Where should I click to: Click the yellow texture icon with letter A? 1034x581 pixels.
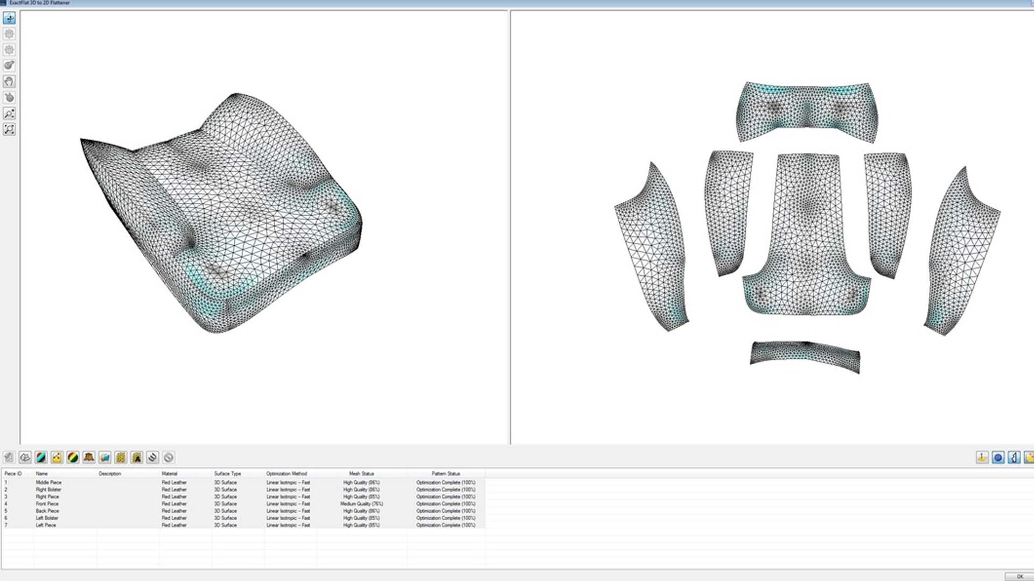click(x=137, y=457)
